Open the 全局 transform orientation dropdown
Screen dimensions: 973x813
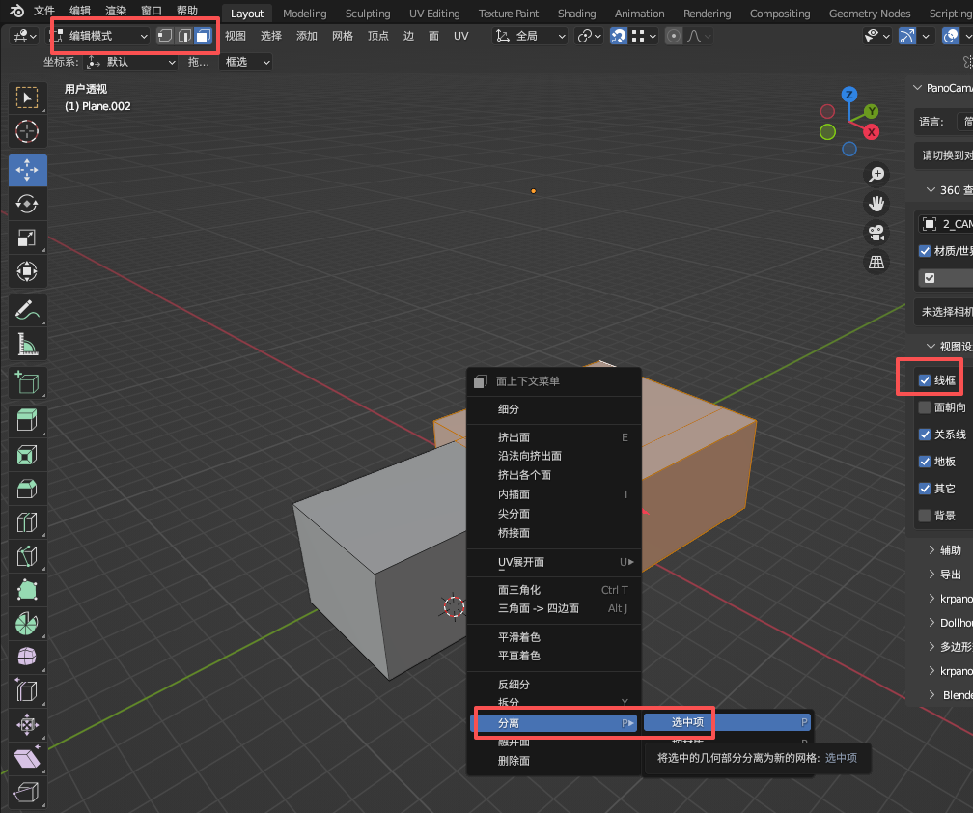tap(531, 36)
